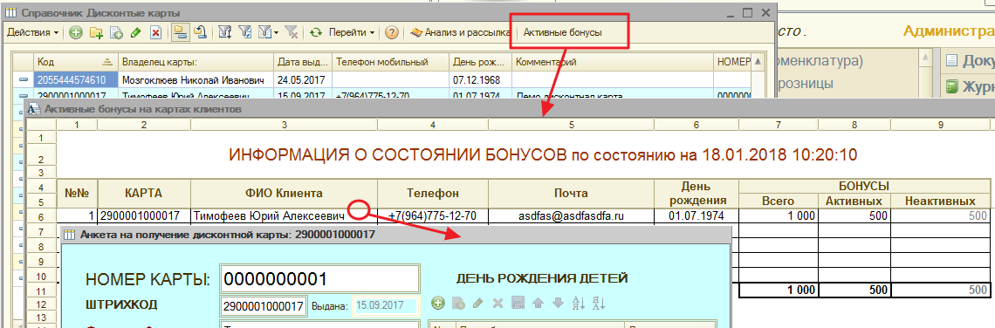Sort children birthdays ascending А-Я icon

(x=578, y=304)
